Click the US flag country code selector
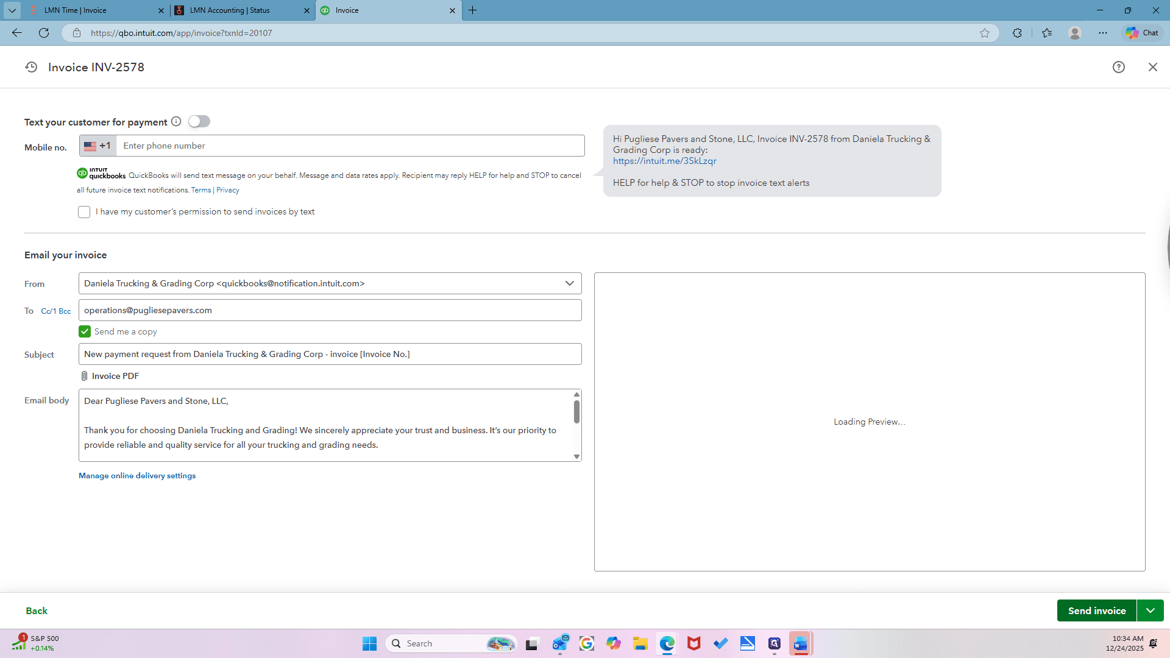 (97, 146)
